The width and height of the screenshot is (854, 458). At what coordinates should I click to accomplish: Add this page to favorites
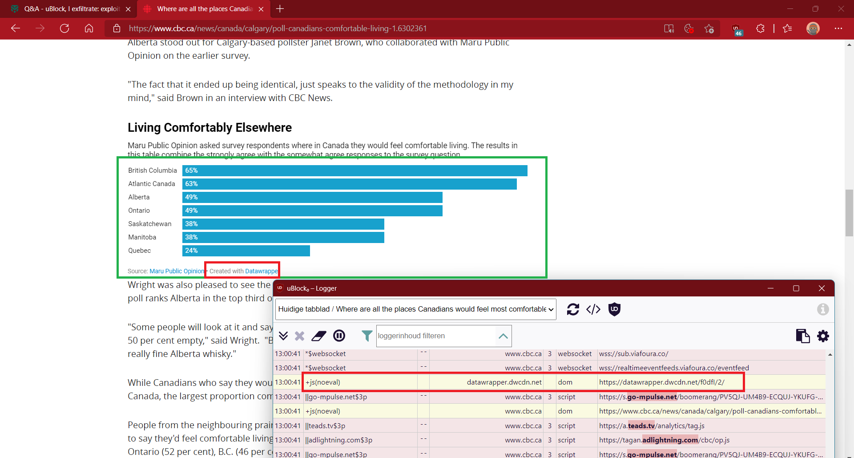click(x=709, y=28)
